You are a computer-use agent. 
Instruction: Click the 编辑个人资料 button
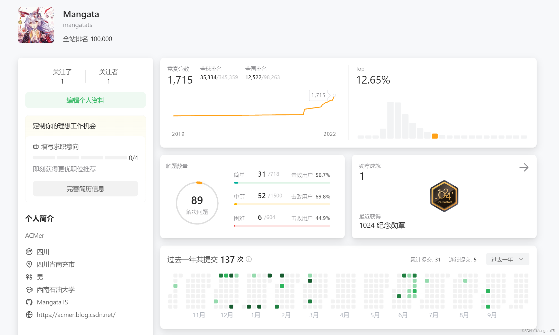[x=85, y=100]
